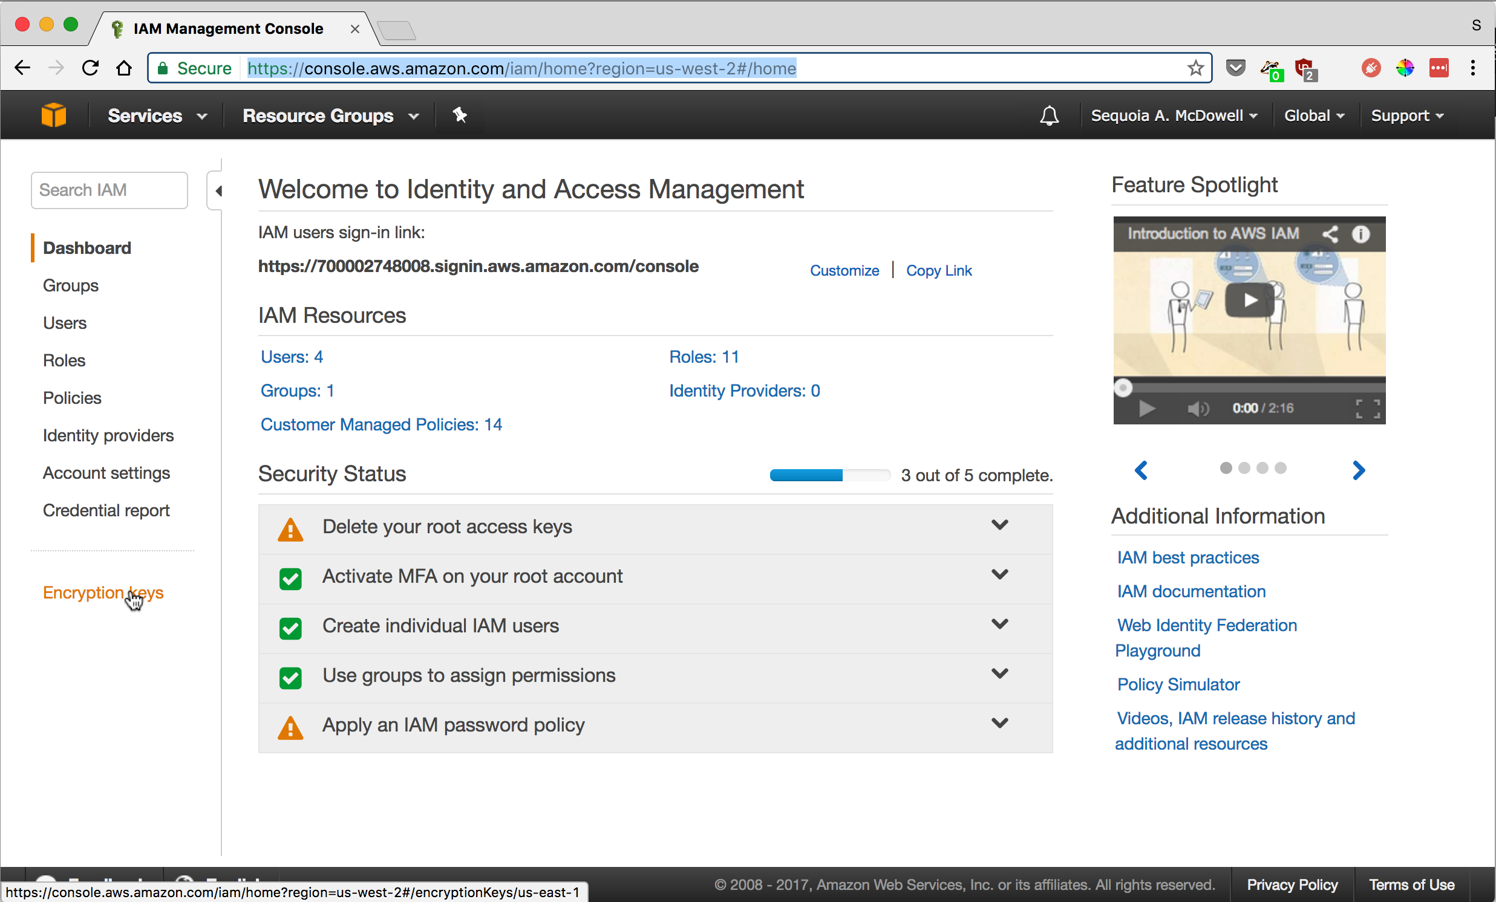Screen dimensions: 1496x902
Task: Expand Create individual IAM users section
Action: click(999, 624)
